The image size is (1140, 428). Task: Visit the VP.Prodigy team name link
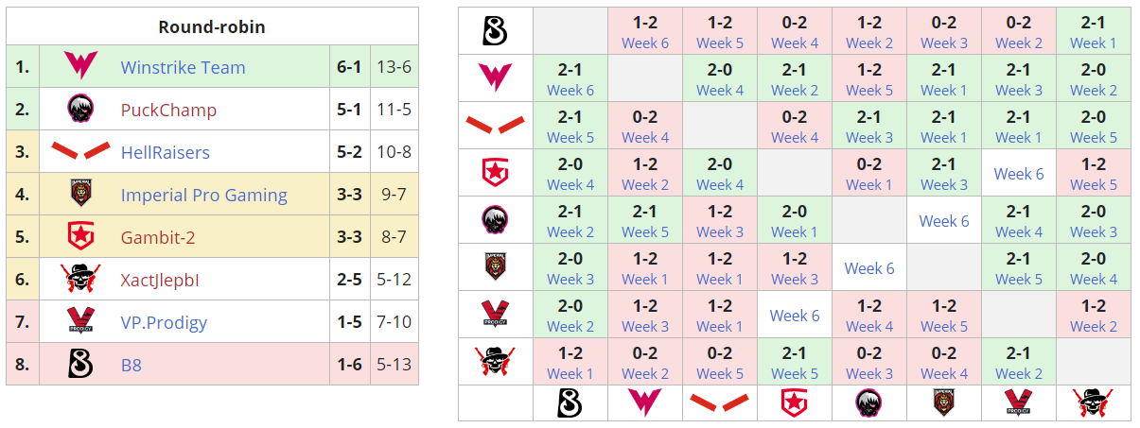164,322
